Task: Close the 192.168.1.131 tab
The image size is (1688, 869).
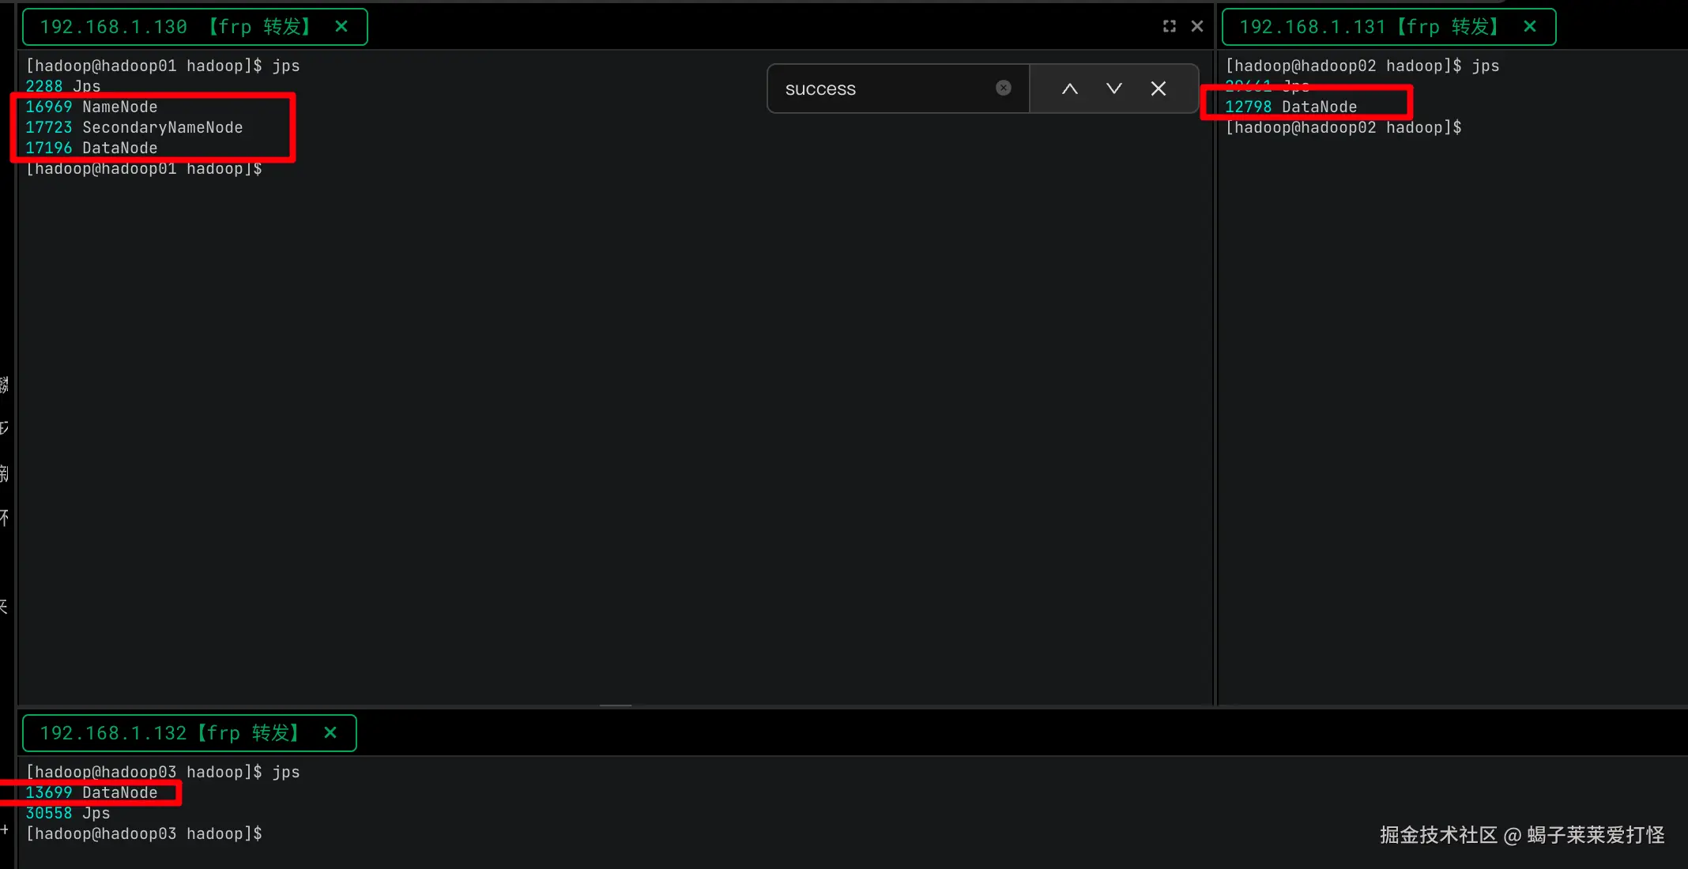Action: tap(1529, 27)
